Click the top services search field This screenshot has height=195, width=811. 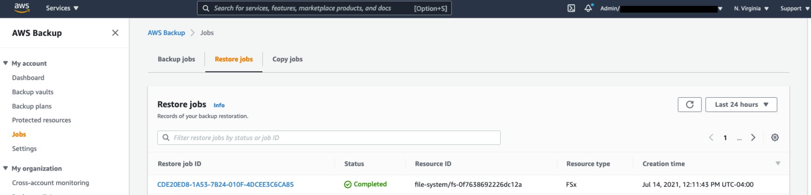tap(324, 8)
